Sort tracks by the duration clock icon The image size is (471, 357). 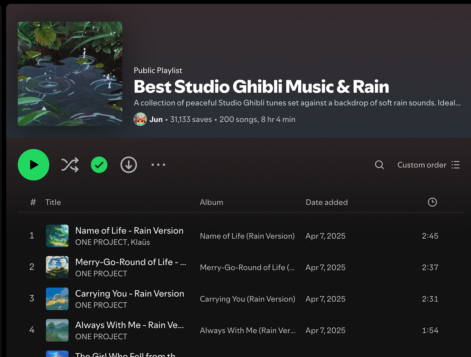[432, 202]
